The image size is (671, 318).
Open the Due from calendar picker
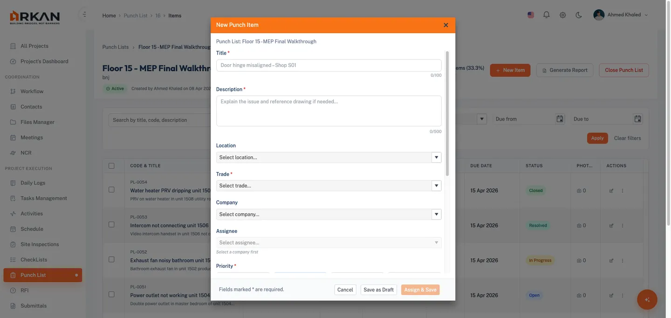[x=560, y=119]
